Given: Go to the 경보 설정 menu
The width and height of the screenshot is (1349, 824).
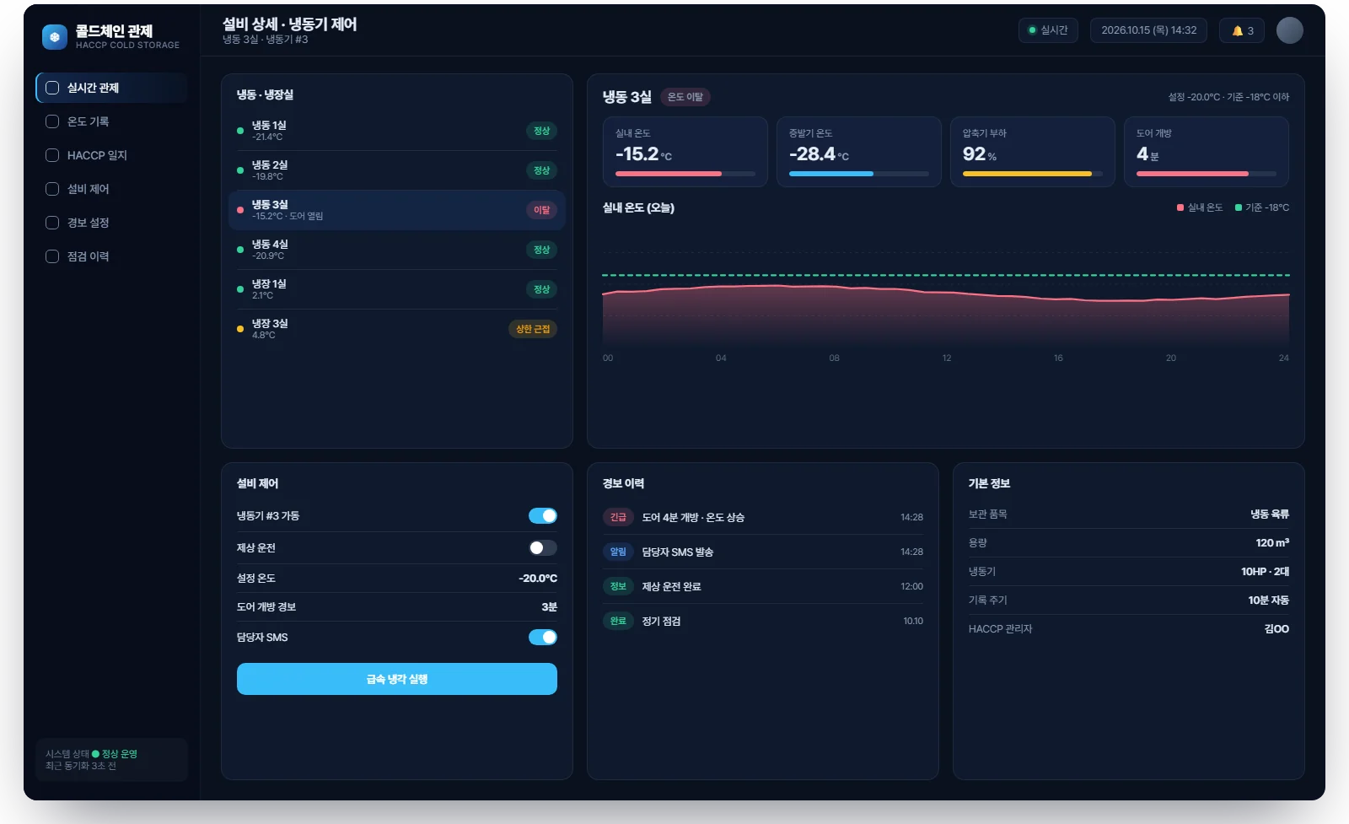Looking at the screenshot, I should (111, 223).
